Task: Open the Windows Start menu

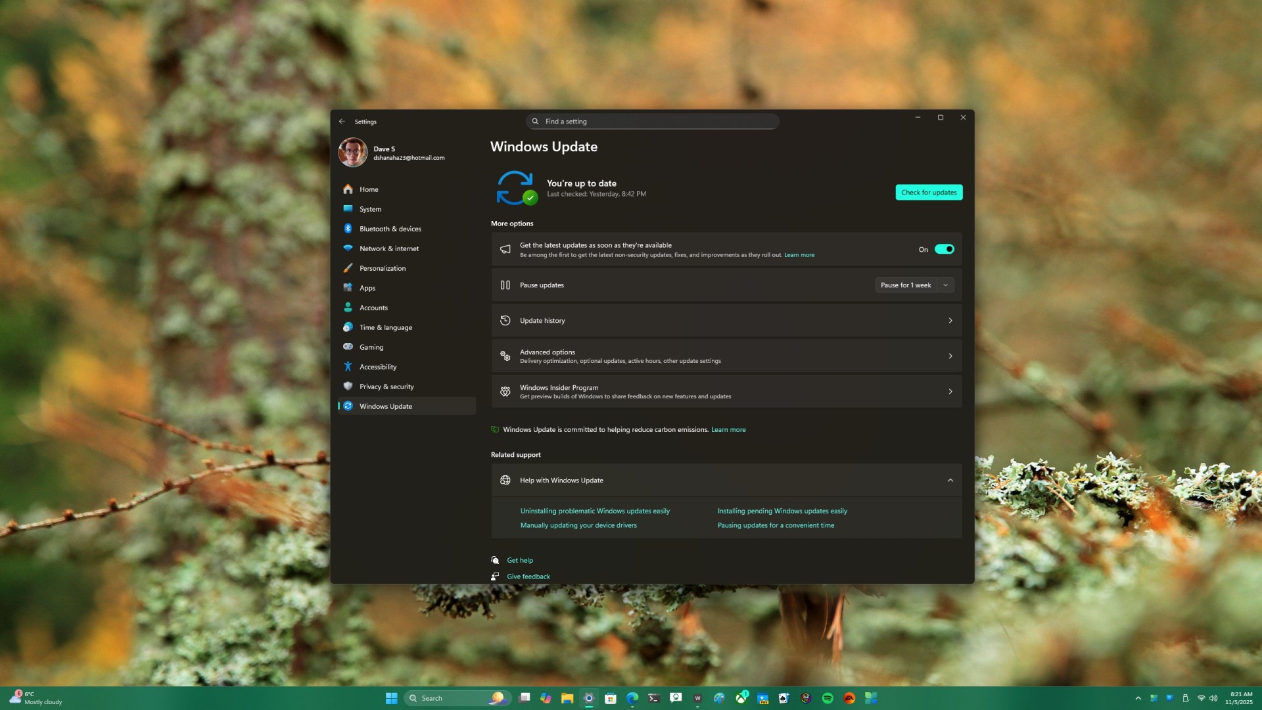Action: [x=392, y=698]
